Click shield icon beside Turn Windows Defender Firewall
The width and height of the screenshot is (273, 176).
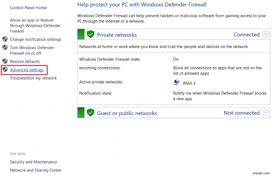click(5, 48)
